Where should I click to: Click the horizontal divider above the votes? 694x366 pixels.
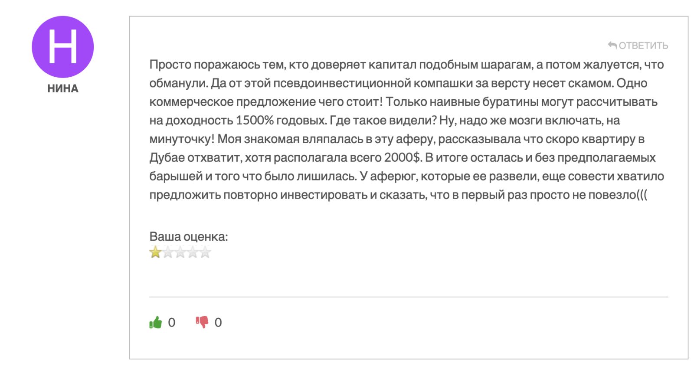[x=409, y=297]
